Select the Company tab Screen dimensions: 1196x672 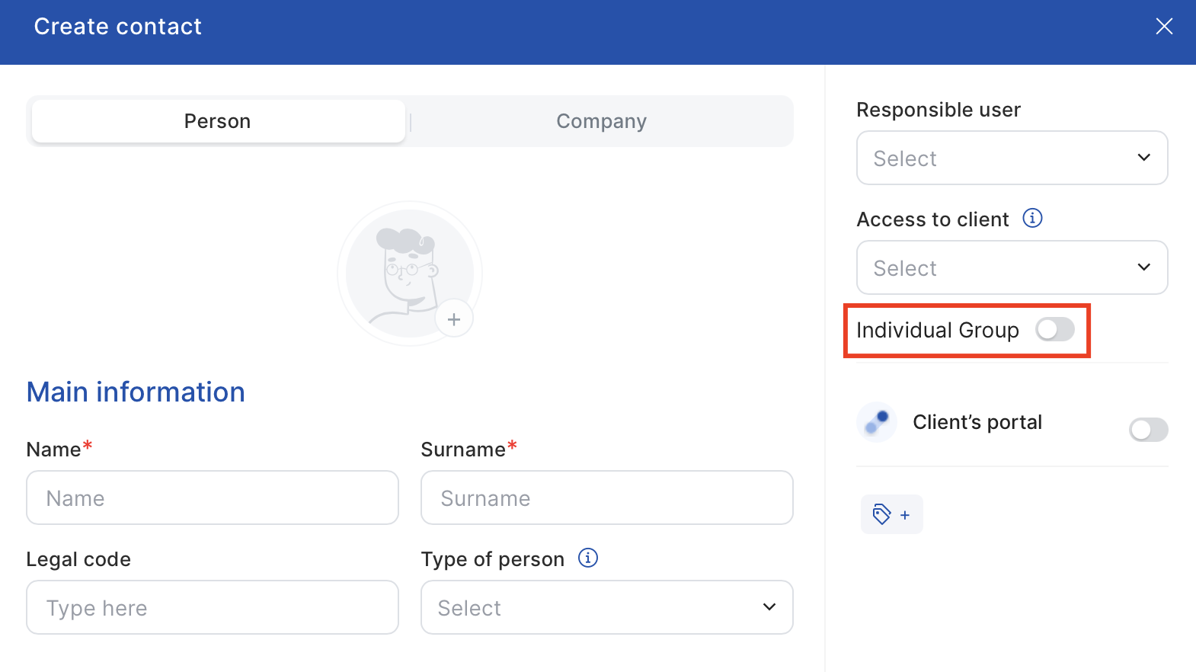click(601, 121)
